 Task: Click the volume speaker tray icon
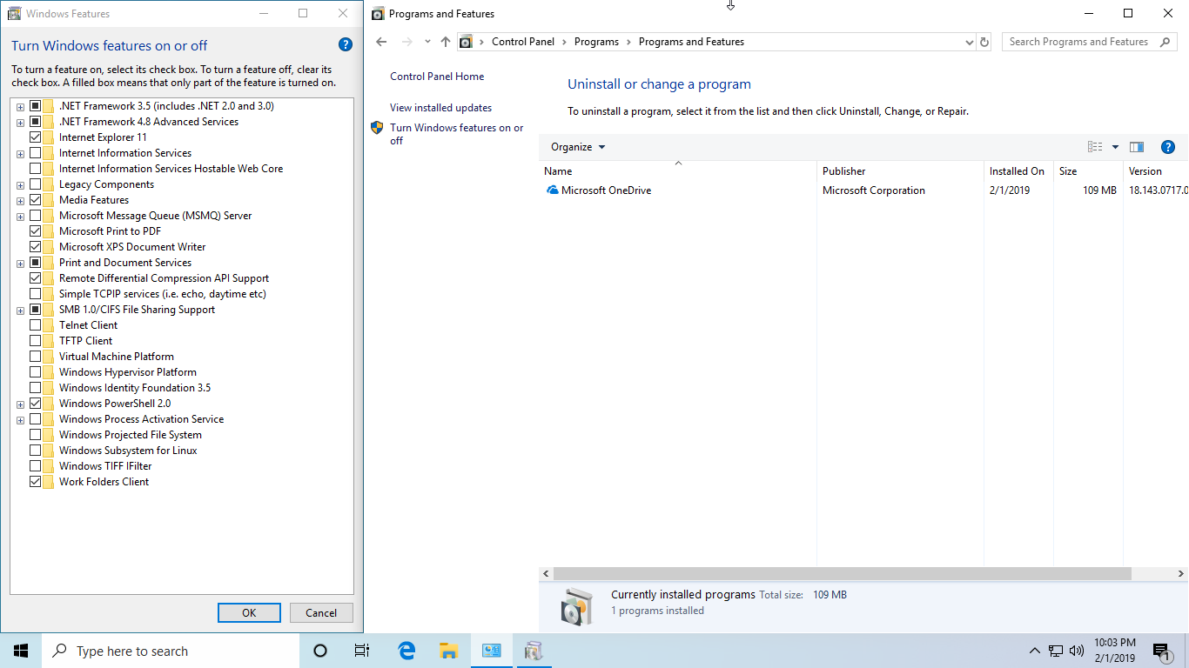coord(1077,651)
